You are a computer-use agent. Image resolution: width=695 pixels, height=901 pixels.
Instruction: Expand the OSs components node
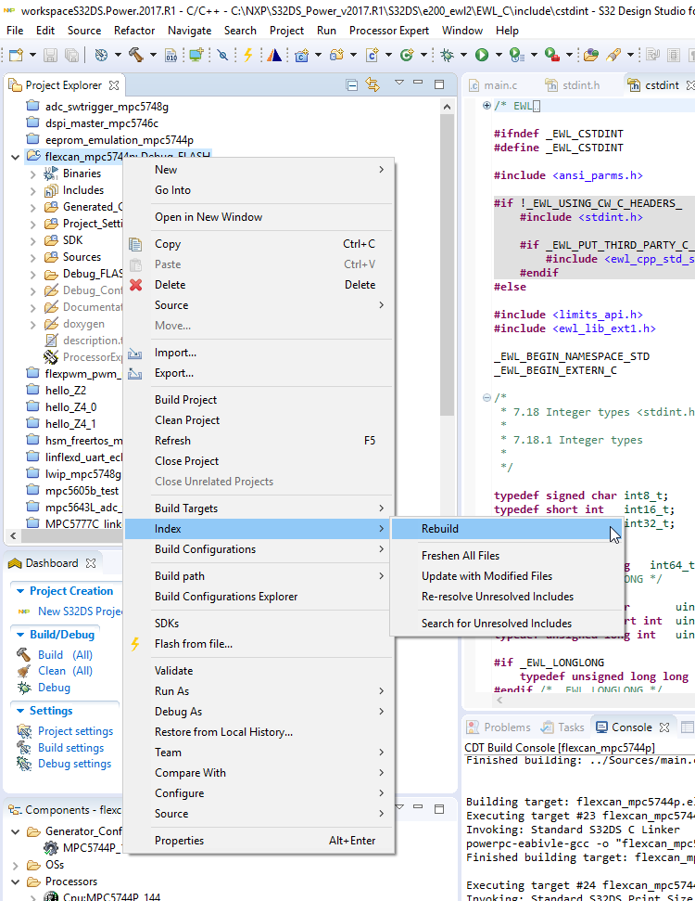[x=16, y=865]
